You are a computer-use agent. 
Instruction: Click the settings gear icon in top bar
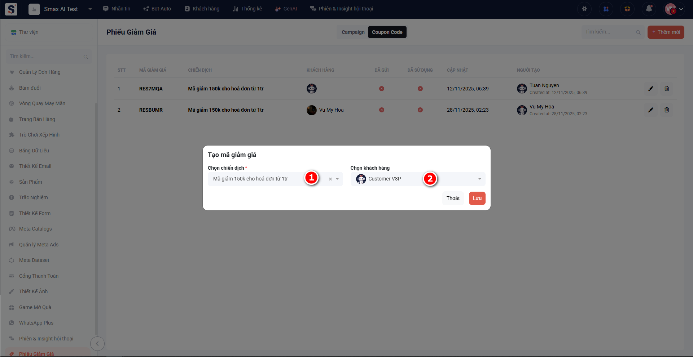click(584, 9)
